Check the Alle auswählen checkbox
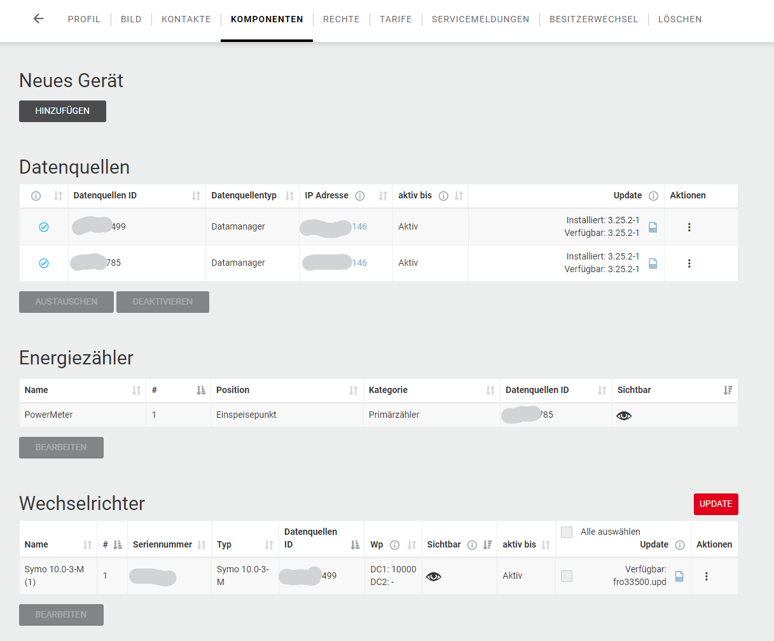Screen dimensions: 774x641 coord(567,532)
